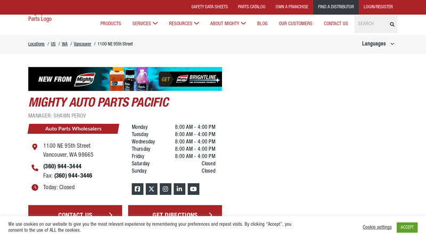
Task: Expand the Resources dropdown menu
Action: pos(184,23)
